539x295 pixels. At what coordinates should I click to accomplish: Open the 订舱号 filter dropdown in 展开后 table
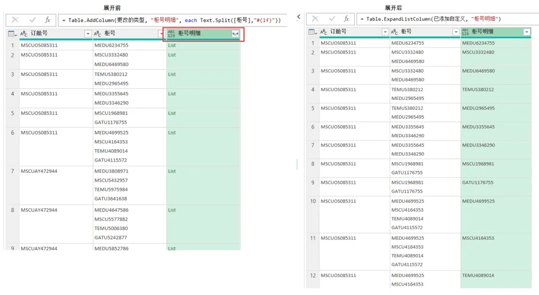point(385,32)
